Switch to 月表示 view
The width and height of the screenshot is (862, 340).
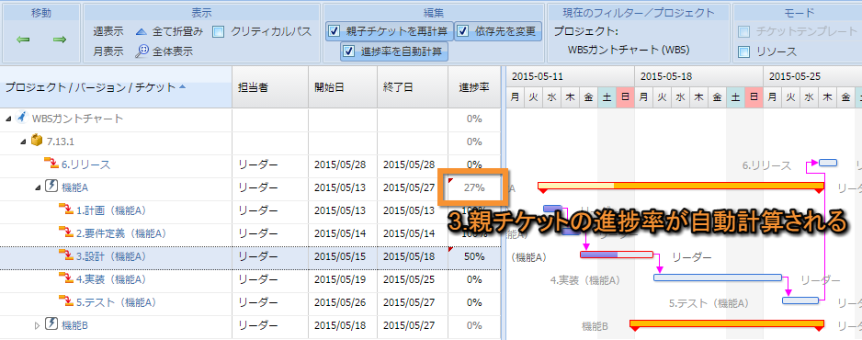(x=108, y=51)
